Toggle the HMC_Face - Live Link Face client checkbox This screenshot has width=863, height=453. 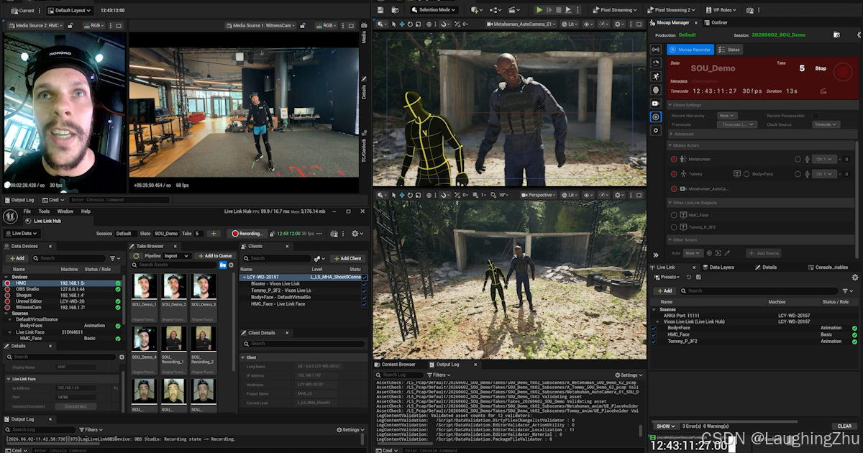tap(365, 304)
